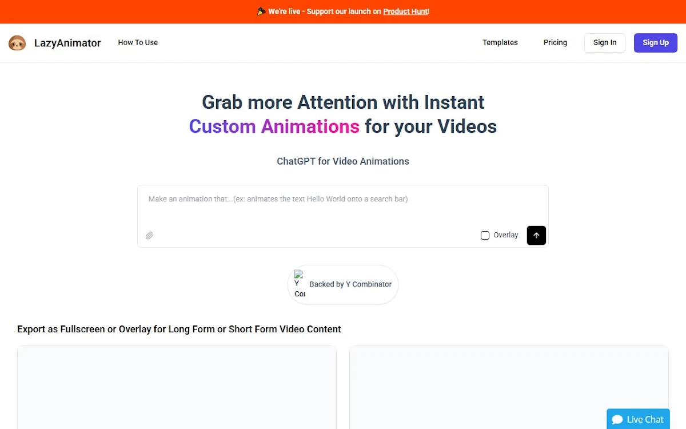Click the LazyAnimator brand name
The image size is (686, 429).
pyautogui.click(x=67, y=43)
